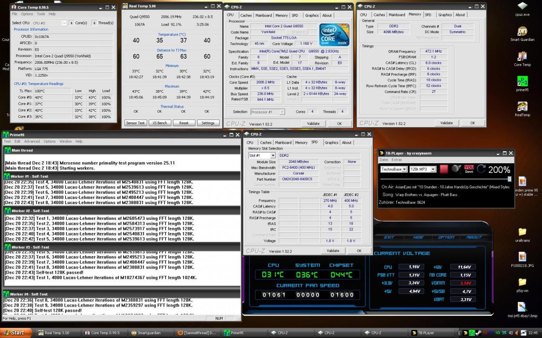Click the Real Temp window title icon
This screenshot has height=338, width=542.
pyautogui.click(x=125, y=6)
